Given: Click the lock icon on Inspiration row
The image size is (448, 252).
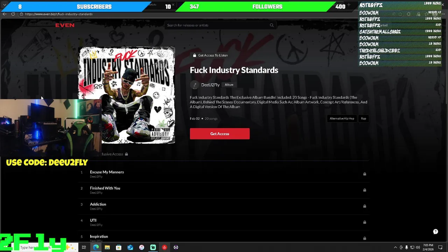Looking at the screenshot, I should click(x=364, y=238).
